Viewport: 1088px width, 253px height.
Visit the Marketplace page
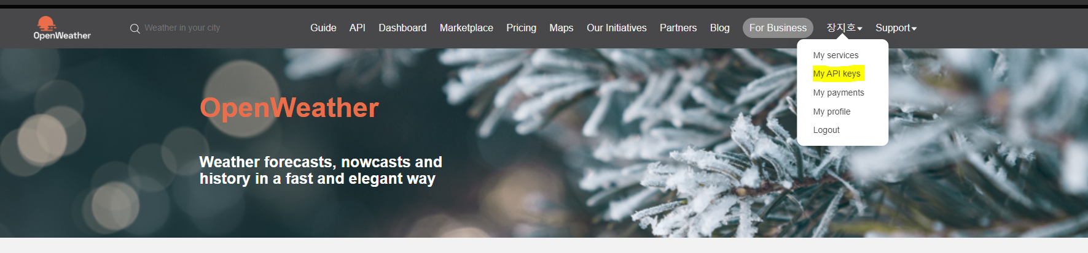coord(466,28)
